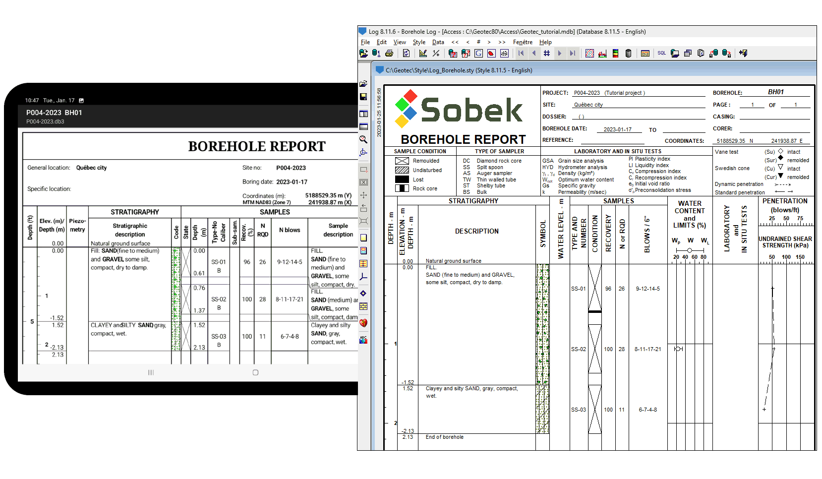
Task: Click the site map toolbar icon
Action: (589, 53)
